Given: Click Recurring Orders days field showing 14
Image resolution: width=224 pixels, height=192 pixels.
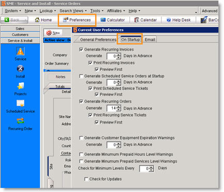Looking at the screenshot, I should coord(112,108).
